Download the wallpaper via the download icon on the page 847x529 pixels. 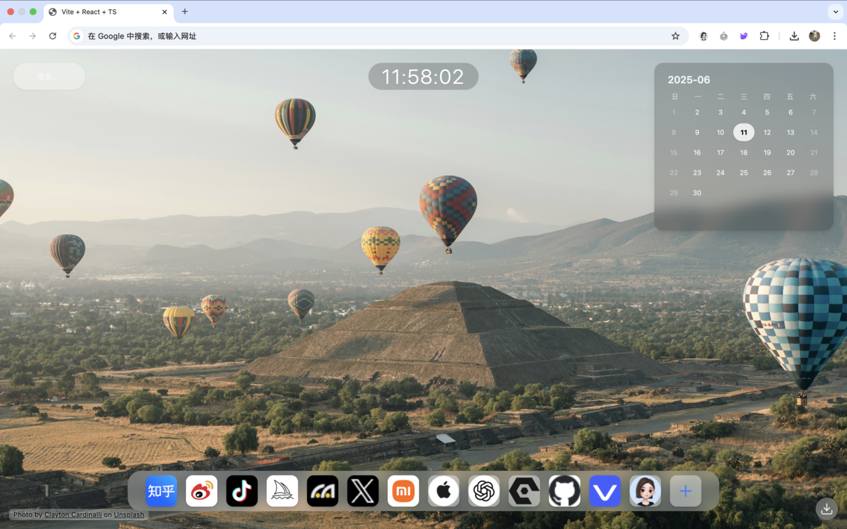826,509
